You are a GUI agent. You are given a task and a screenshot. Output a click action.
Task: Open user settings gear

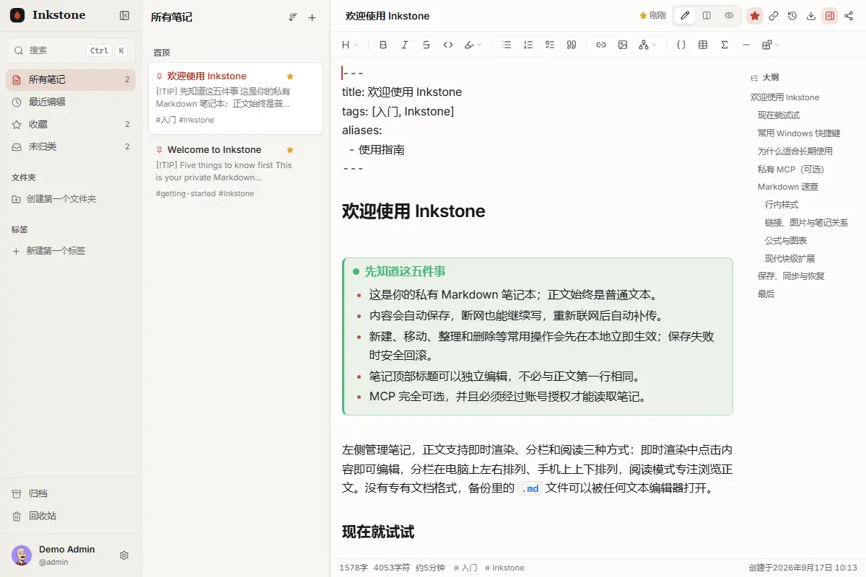[x=124, y=555]
